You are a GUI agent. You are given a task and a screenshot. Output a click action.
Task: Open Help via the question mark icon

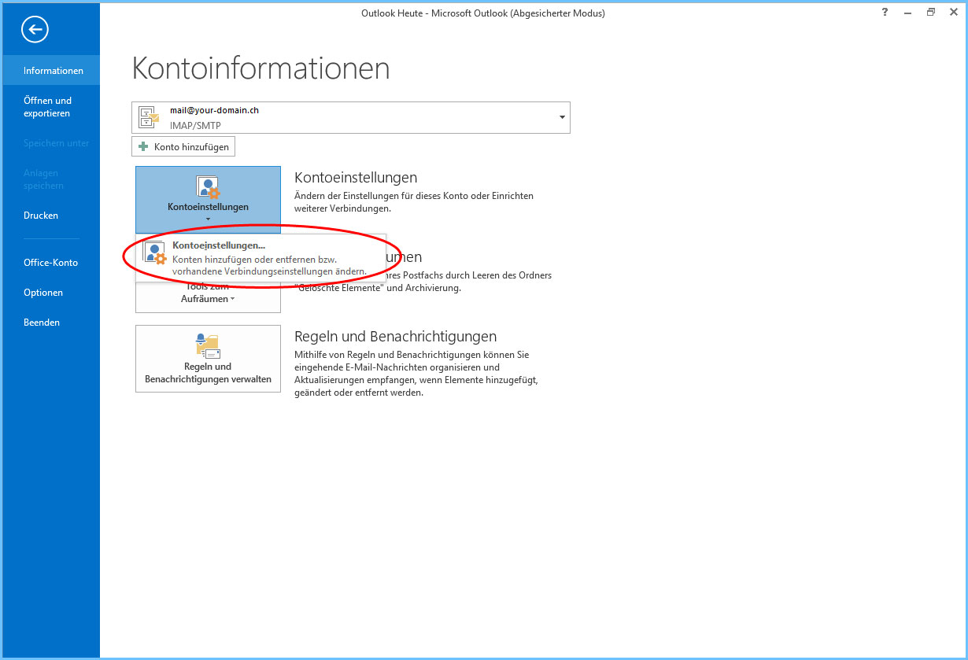point(887,13)
